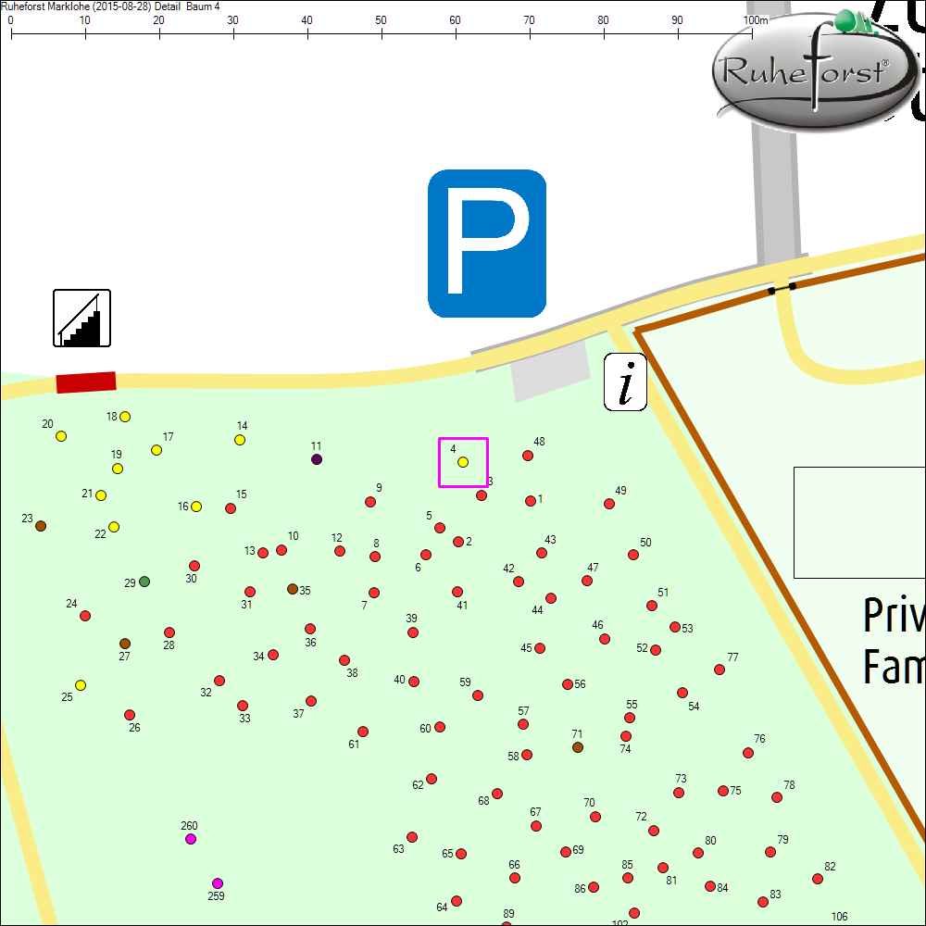Select magenta tree marker 260
Viewport: 926px width, 926px height.
[x=191, y=839]
